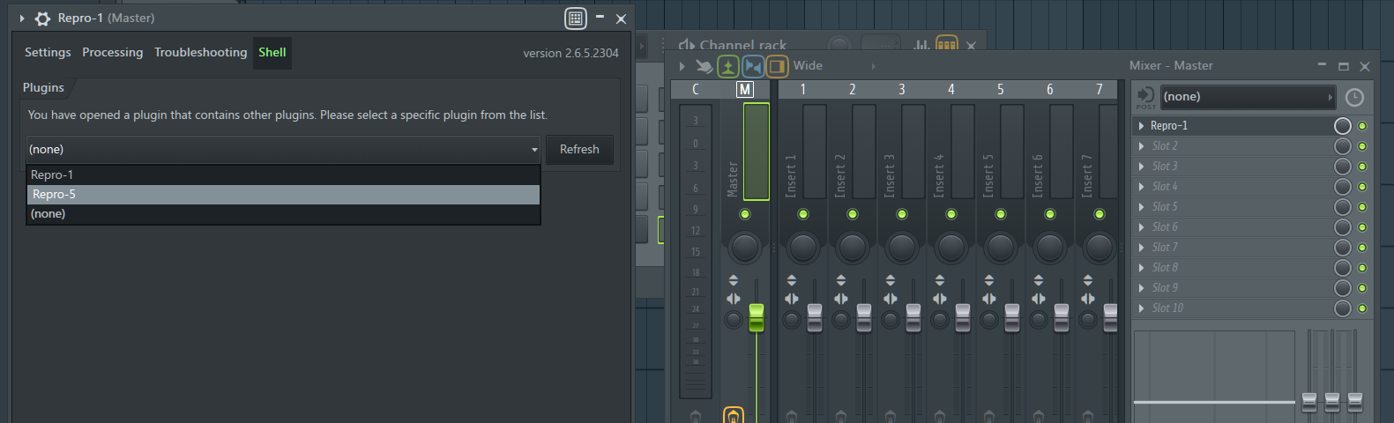Select the Shell tab
The image size is (1394, 423).
click(272, 52)
